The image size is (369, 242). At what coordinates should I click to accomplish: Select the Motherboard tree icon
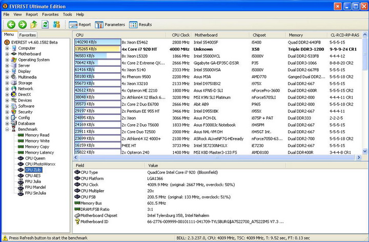click(14, 54)
